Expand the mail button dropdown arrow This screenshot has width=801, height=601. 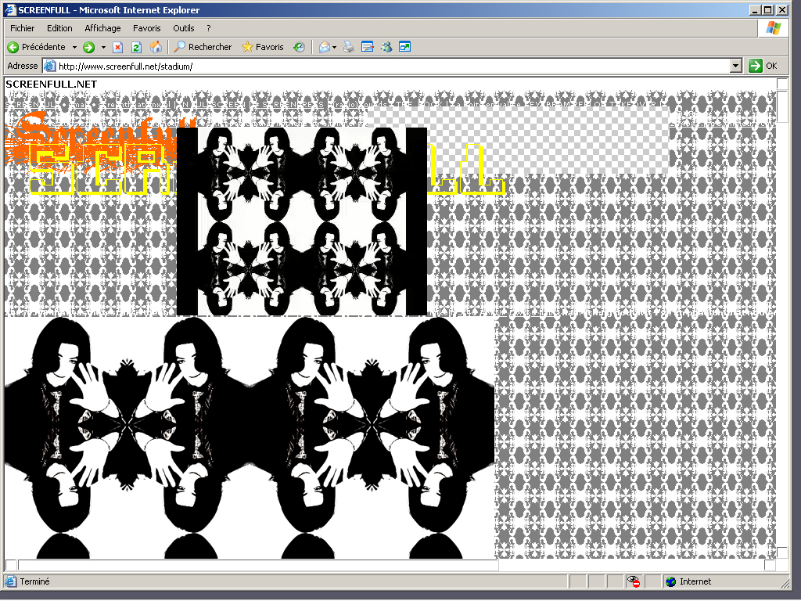click(x=335, y=47)
